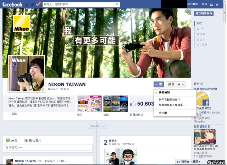Switch to the 相片/影片 tab

pos(33,141)
